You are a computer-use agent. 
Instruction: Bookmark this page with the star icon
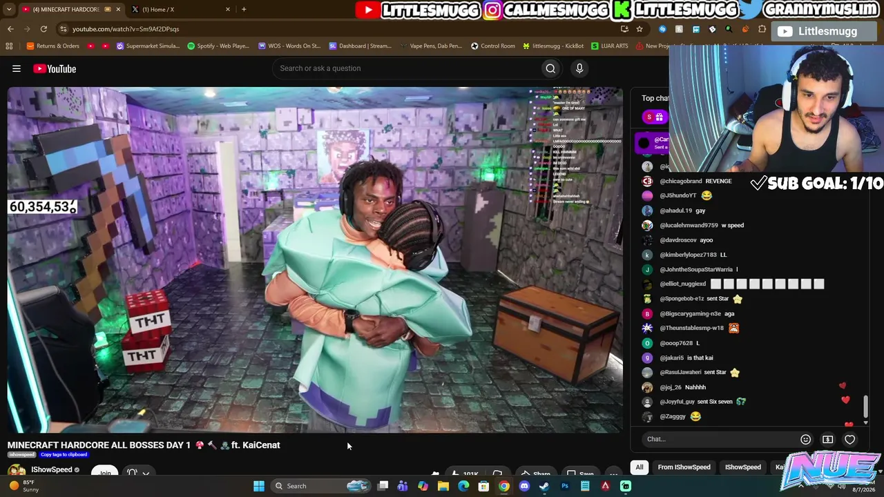point(640,29)
